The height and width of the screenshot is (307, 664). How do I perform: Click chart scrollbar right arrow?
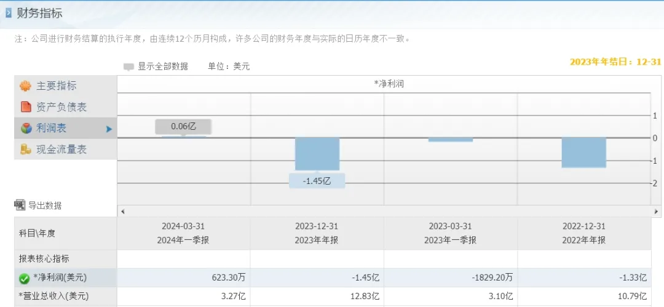pos(656,211)
